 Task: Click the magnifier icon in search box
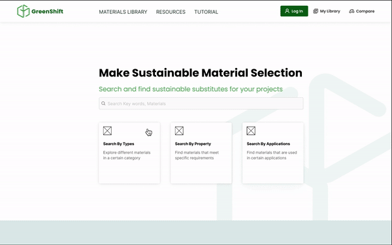coord(103,103)
